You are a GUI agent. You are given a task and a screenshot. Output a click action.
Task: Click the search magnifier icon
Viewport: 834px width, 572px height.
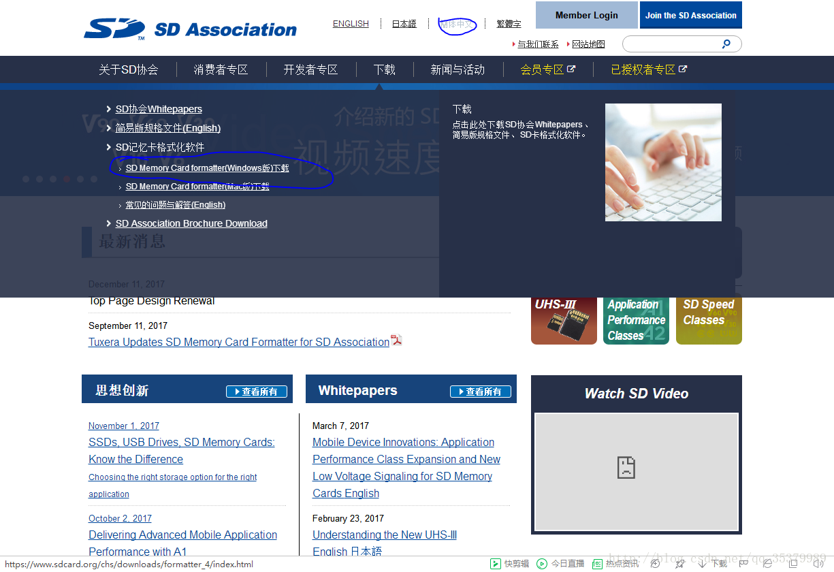pyautogui.click(x=726, y=44)
